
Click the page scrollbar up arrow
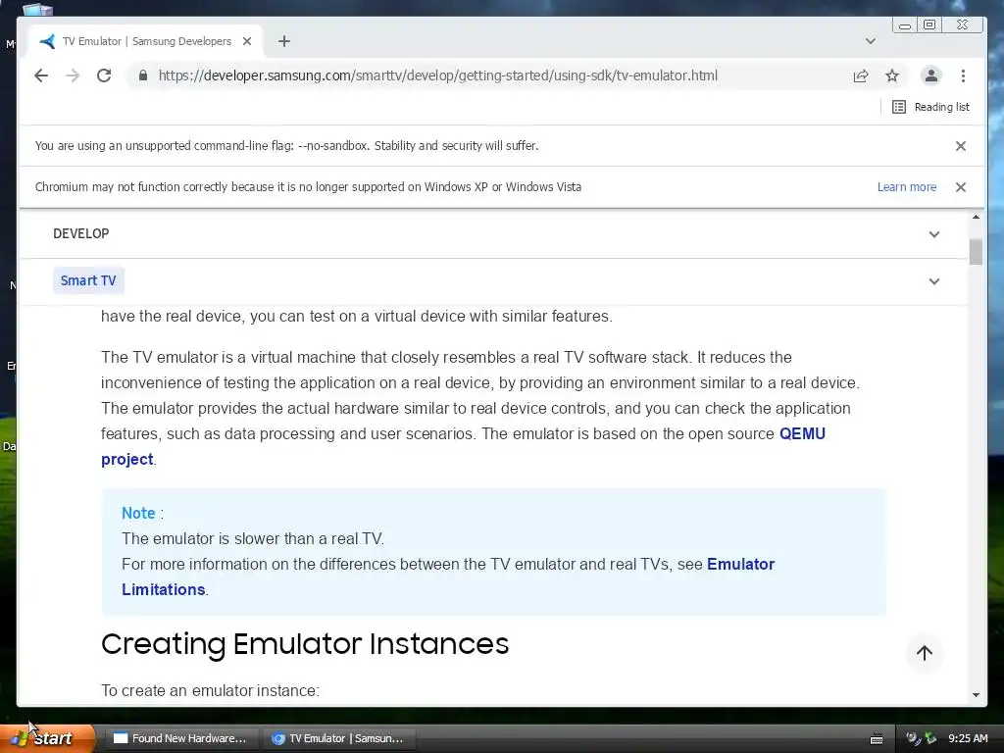pos(976,217)
